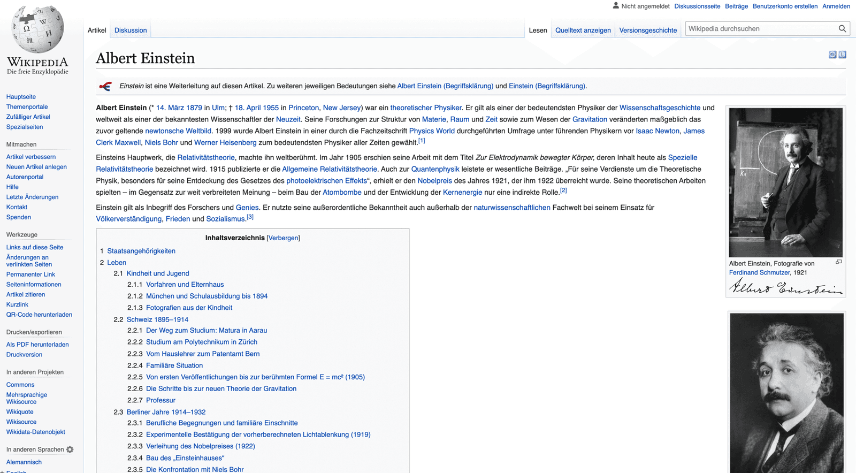This screenshot has width=856, height=473.
Task: Open the 'Quelltext anzeigen' tab
Action: click(583, 30)
